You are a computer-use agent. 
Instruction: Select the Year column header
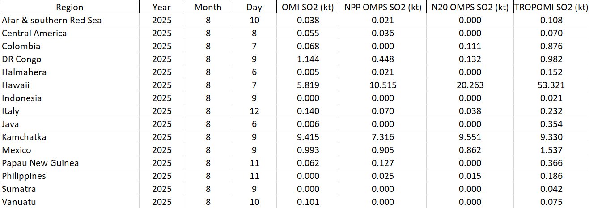(x=161, y=7)
